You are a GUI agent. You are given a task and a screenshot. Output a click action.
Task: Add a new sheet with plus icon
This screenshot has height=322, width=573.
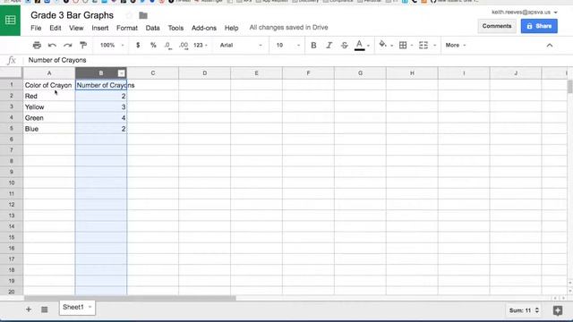[x=29, y=309]
